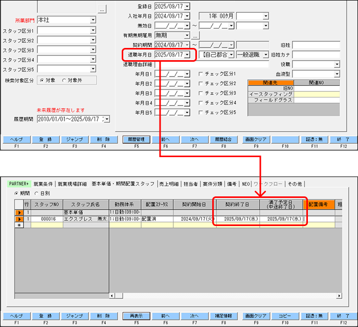Click the 旧姓カナ input field
The width and height of the screenshot is (358, 327).
tap(316, 55)
